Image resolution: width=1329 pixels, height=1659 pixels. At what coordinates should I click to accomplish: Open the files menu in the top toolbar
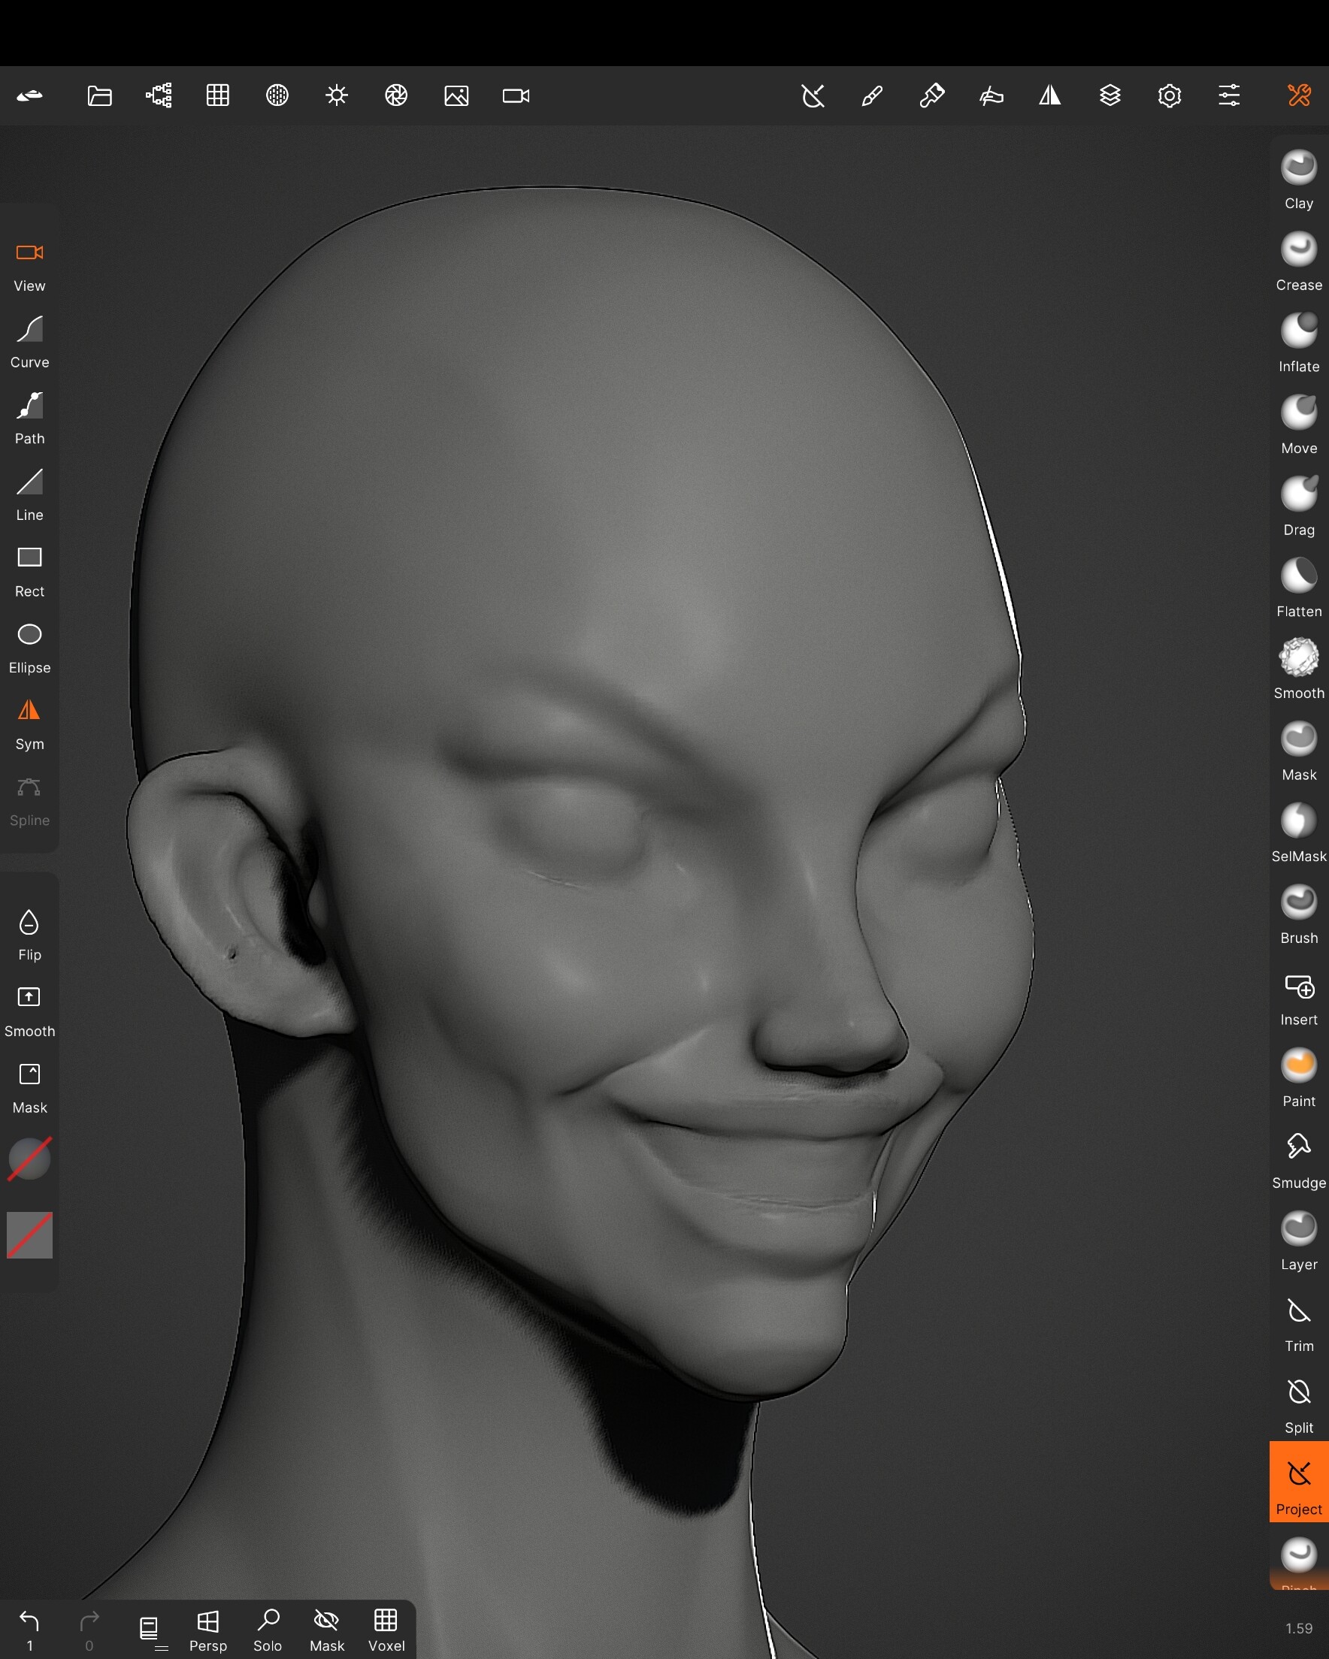(99, 95)
